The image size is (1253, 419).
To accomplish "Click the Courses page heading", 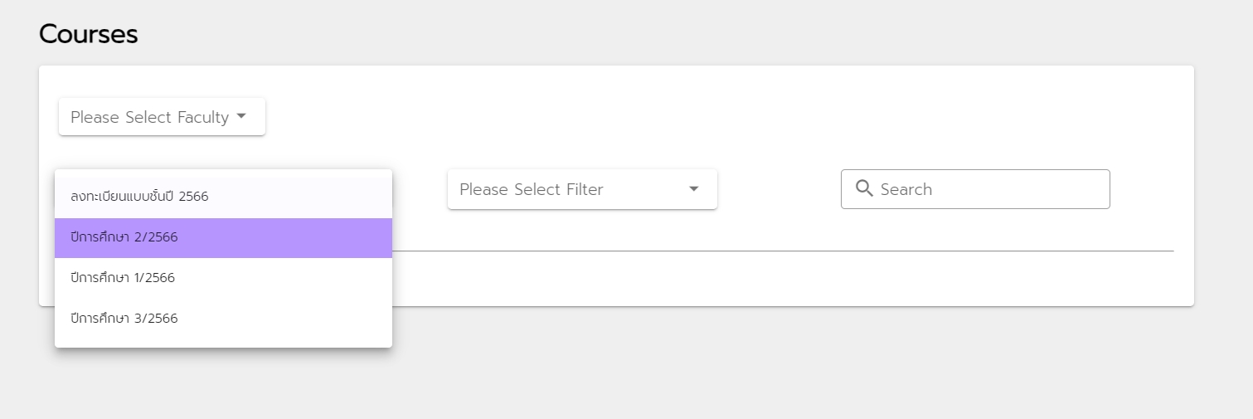I will pos(88,34).
